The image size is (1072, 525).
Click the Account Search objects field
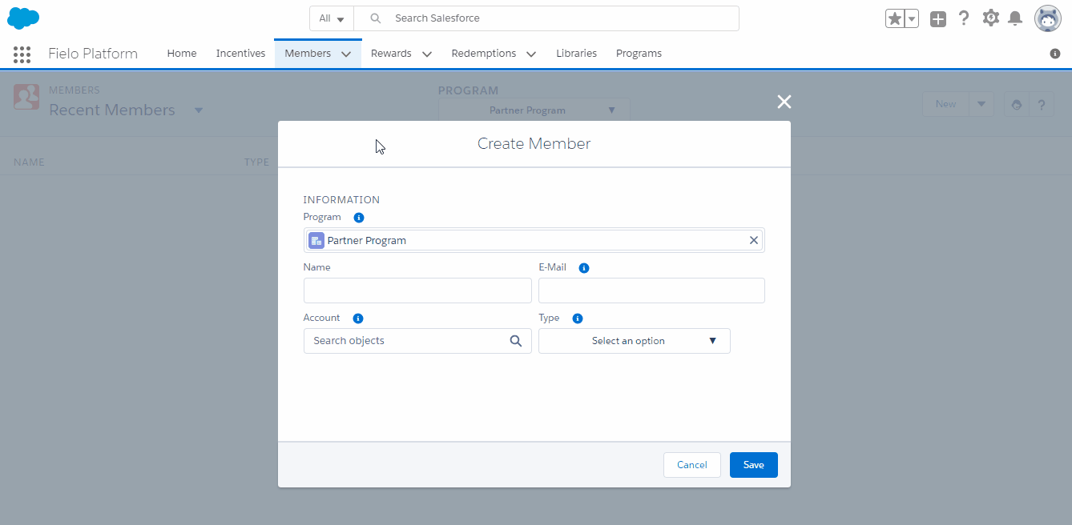(417, 341)
